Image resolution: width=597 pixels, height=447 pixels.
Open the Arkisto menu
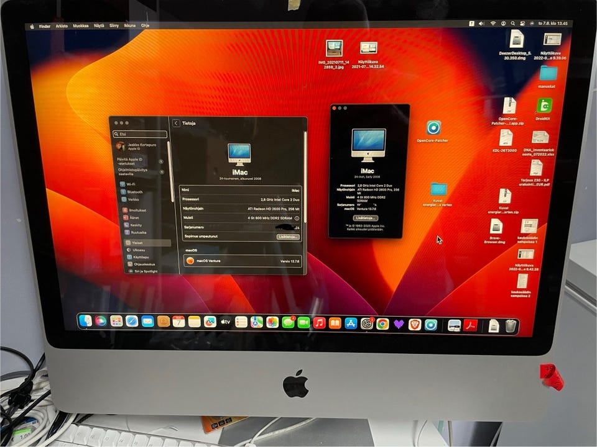pos(62,26)
